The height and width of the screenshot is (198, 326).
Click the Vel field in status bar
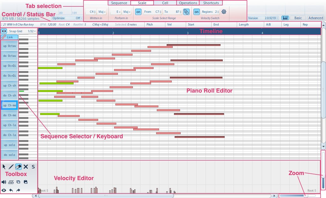[176, 25]
